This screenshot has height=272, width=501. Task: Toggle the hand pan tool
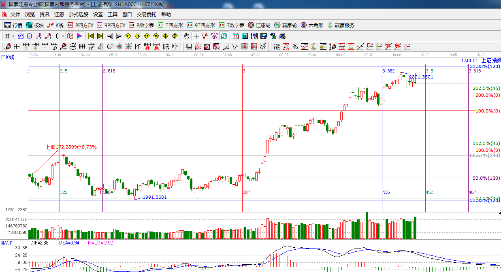[x=186, y=36]
